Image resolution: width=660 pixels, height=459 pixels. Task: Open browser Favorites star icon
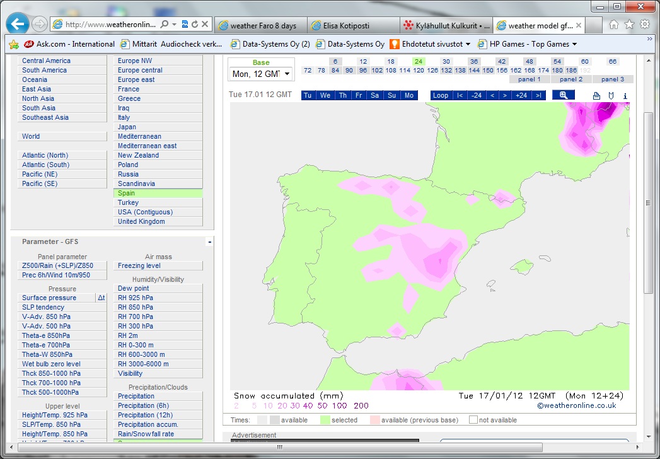tap(629, 25)
